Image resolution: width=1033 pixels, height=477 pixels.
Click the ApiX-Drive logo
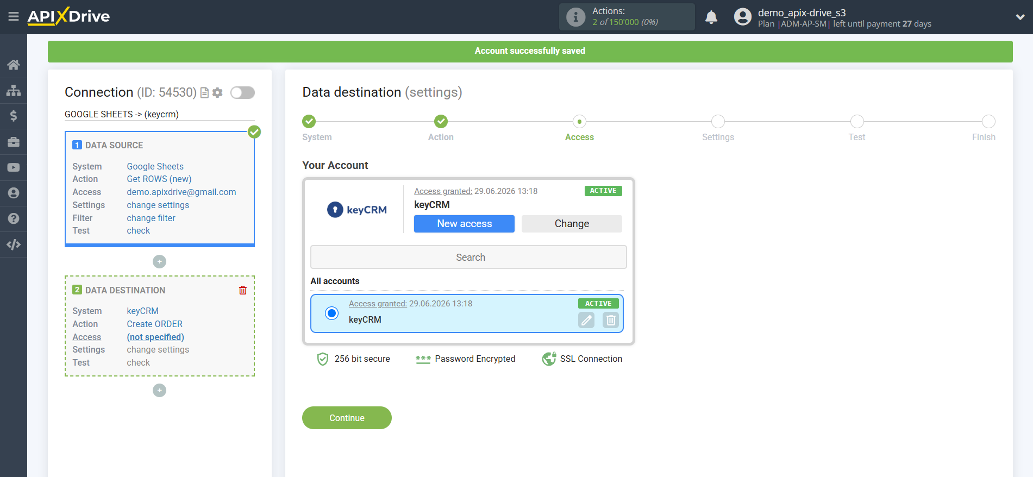pos(68,16)
